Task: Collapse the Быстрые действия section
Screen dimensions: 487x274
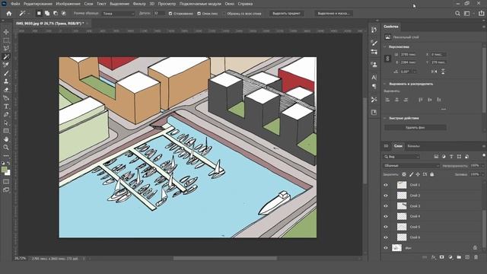Action: click(385, 119)
